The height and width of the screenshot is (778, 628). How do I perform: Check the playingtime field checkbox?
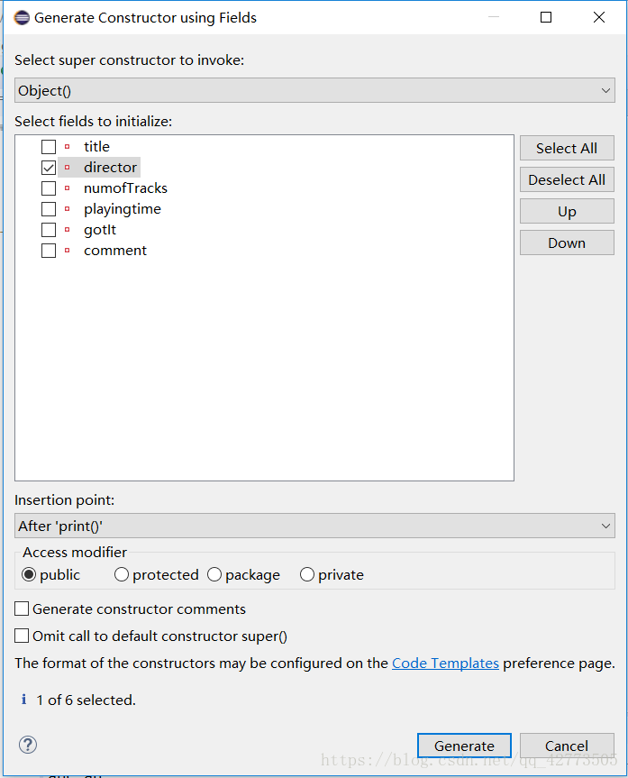[49, 209]
